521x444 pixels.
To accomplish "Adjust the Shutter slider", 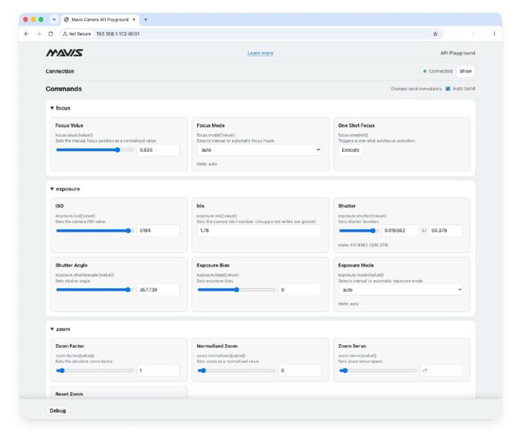I will click(358, 230).
